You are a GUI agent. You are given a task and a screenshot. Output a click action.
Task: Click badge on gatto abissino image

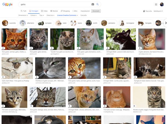(140, 48)
